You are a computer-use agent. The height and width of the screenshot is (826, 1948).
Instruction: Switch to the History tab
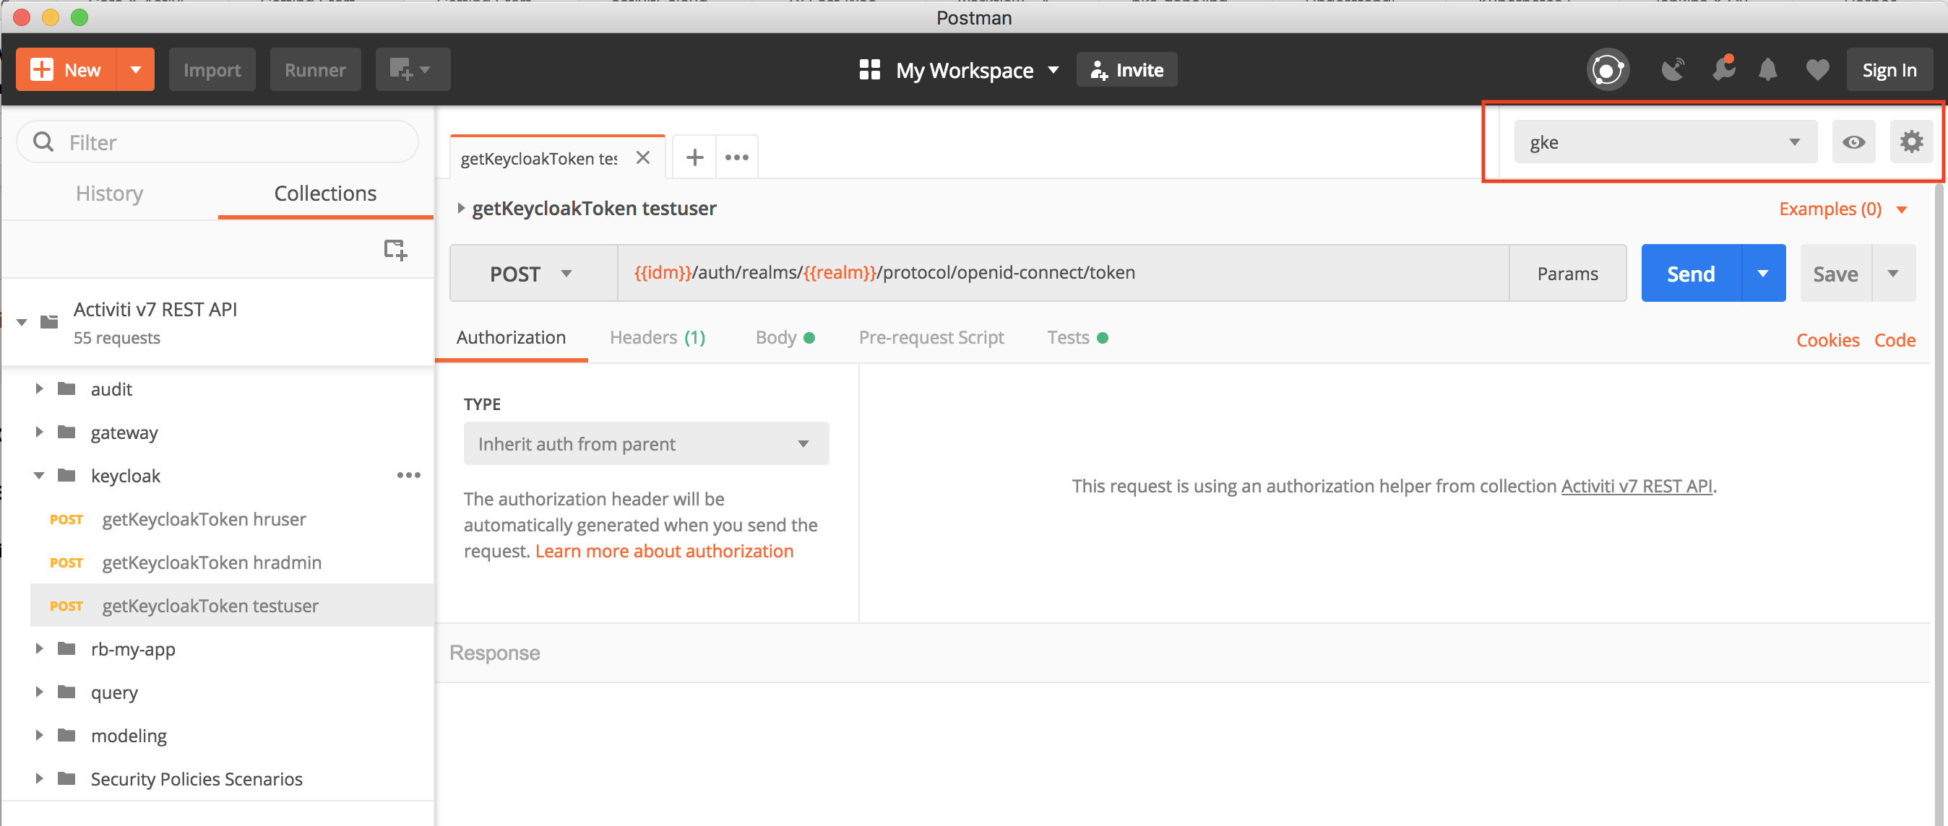tap(109, 194)
